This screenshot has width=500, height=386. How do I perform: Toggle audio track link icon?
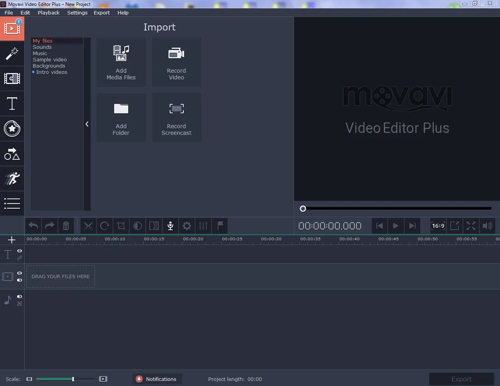(x=20, y=304)
